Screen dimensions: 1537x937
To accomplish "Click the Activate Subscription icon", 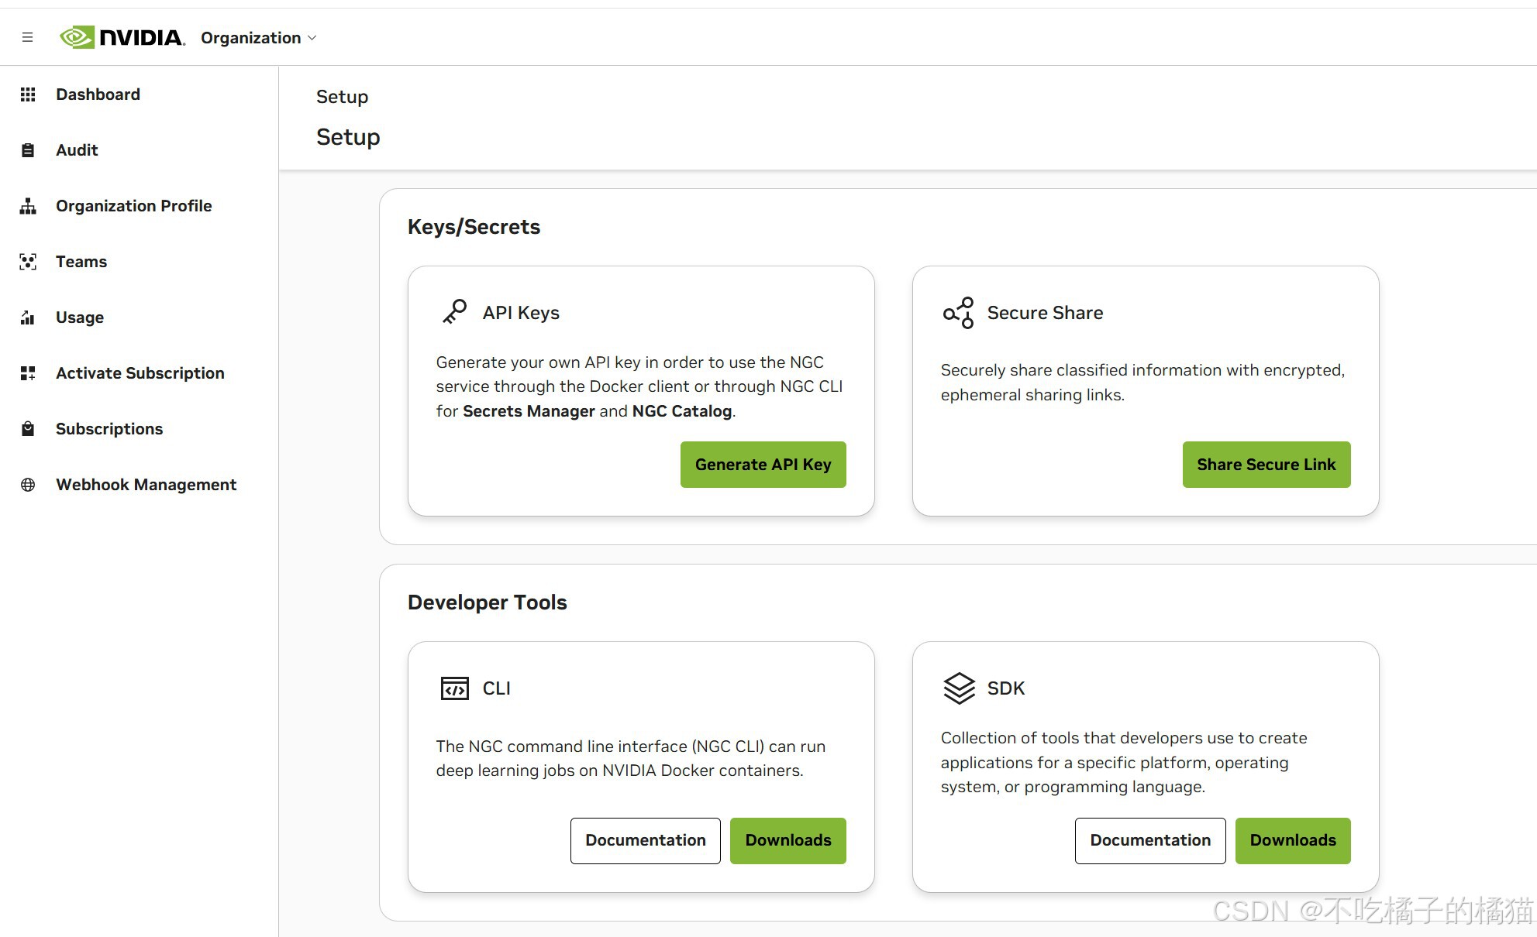I will (x=28, y=373).
